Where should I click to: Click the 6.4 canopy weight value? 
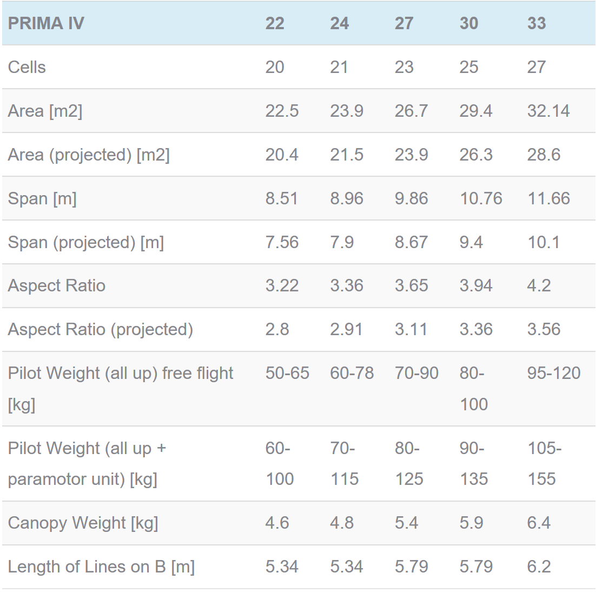click(x=539, y=523)
